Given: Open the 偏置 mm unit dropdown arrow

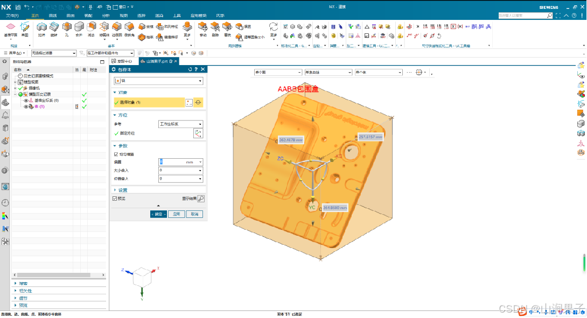Looking at the screenshot, I should coord(200,162).
